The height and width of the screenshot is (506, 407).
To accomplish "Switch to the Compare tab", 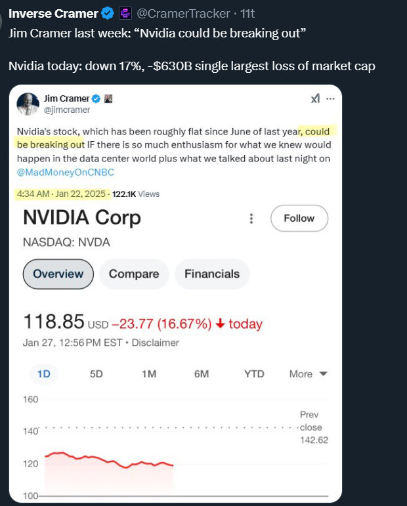I will (134, 274).
